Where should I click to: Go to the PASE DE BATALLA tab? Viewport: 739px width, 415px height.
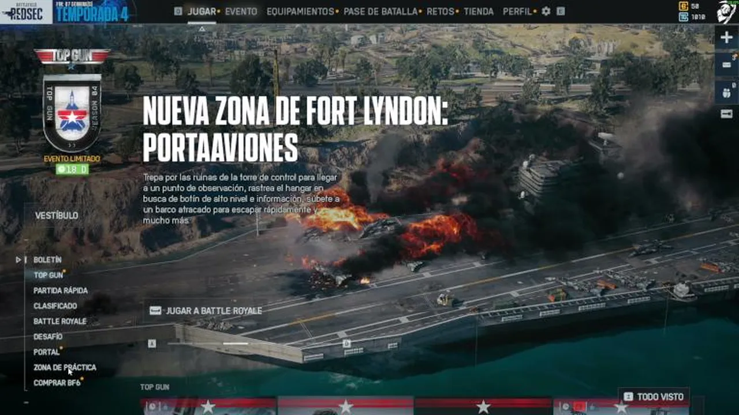pos(380,12)
